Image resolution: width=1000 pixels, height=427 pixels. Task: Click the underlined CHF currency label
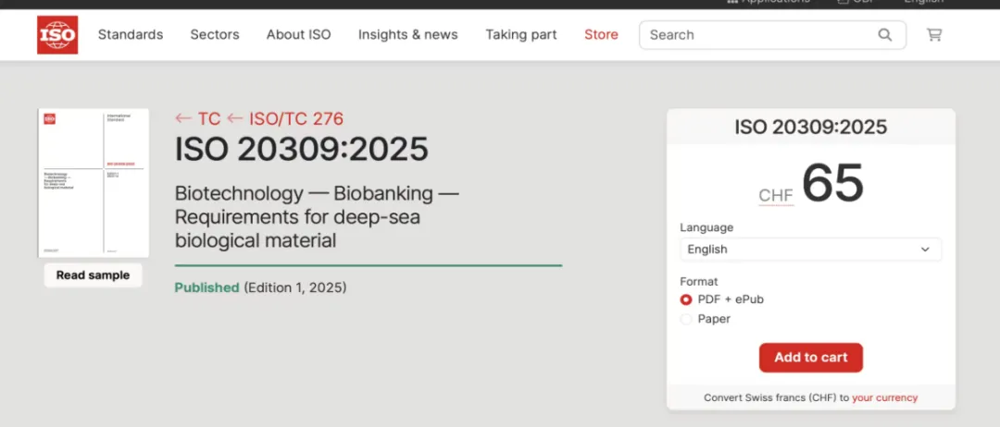(776, 196)
